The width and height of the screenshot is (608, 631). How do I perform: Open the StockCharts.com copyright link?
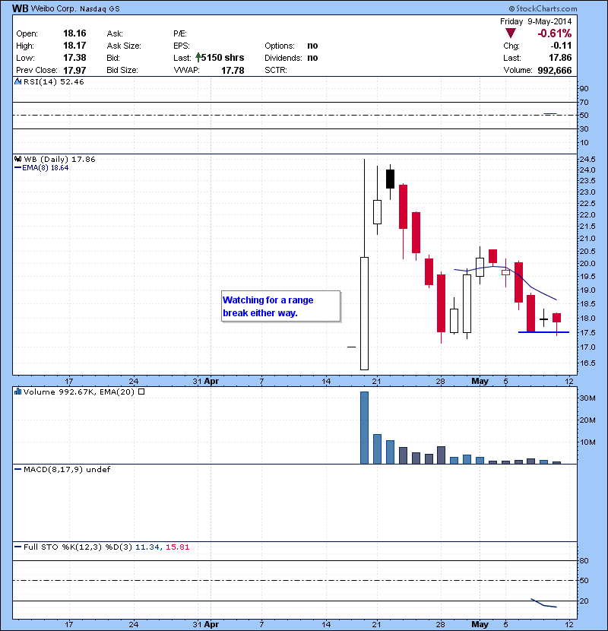[543, 8]
